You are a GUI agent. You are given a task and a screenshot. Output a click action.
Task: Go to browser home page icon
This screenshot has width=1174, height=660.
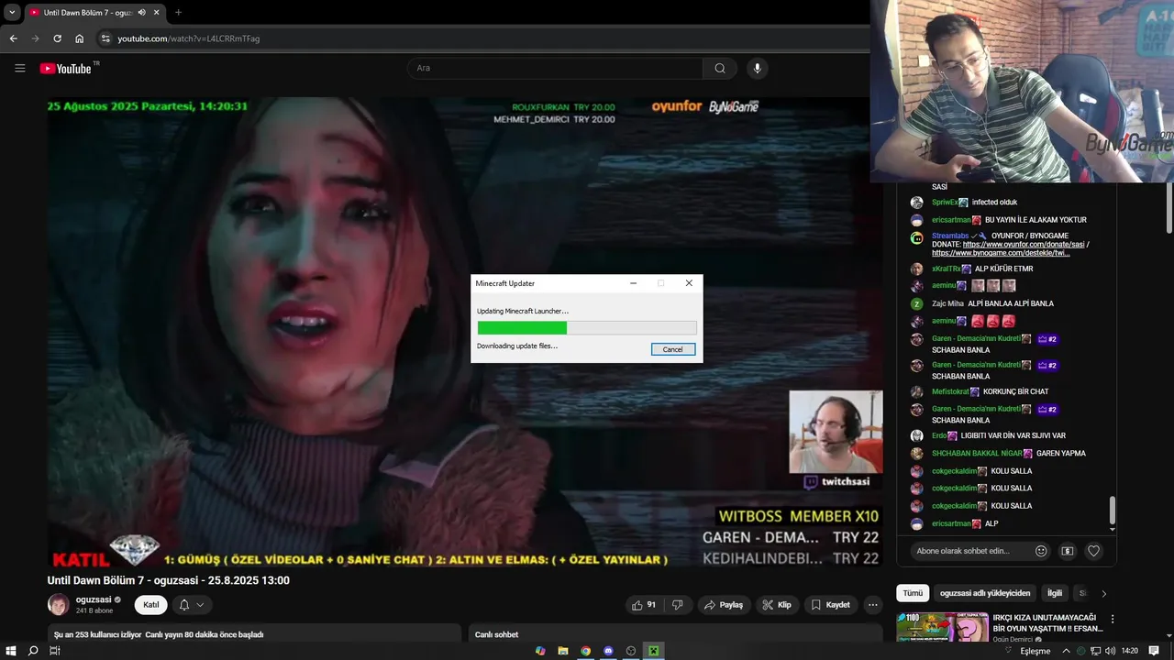pyautogui.click(x=79, y=38)
